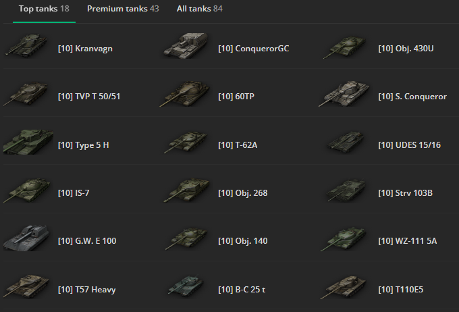Click the [10] T110E5 text
The width and height of the screenshot is (459, 312).
point(401,290)
